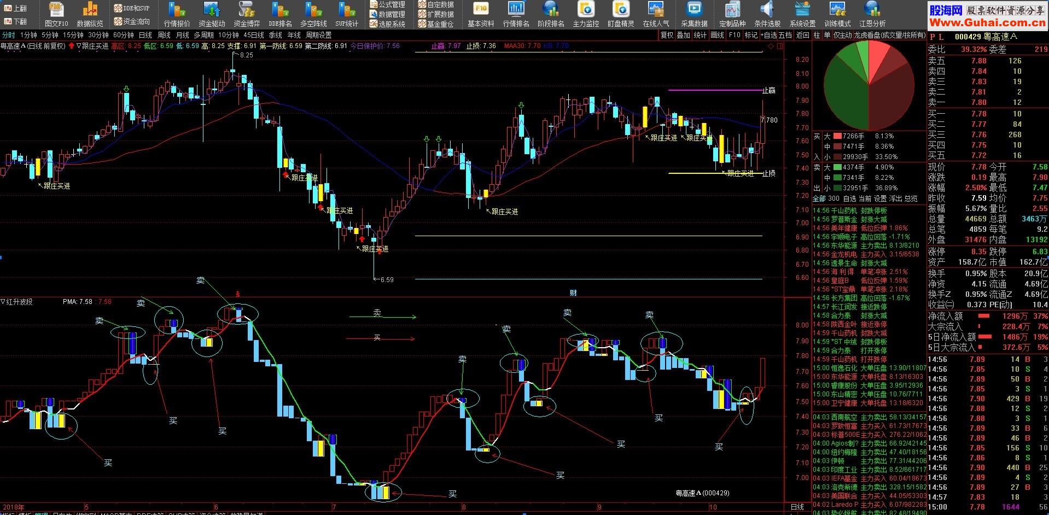The width and height of the screenshot is (1049, 515).
Task: Switch to 分时 intraday period
Action: point(9,35)
